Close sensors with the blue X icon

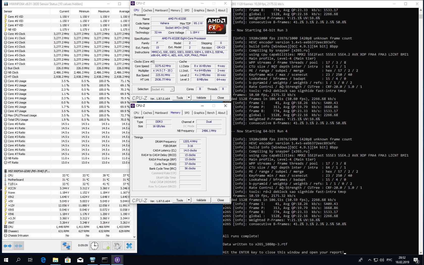[x=129, y=246]
